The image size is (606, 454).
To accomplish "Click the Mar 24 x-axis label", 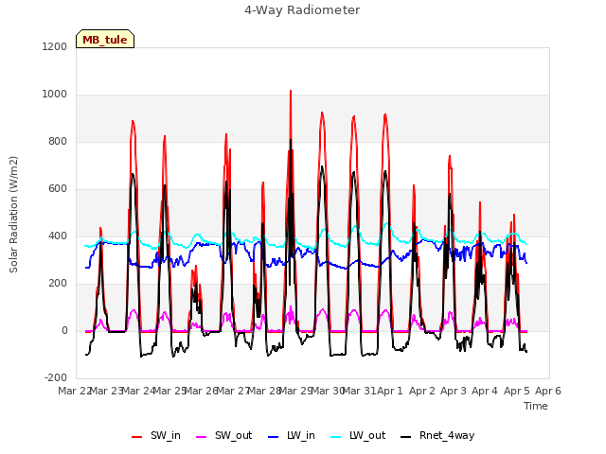I will [x=138, y=391].
